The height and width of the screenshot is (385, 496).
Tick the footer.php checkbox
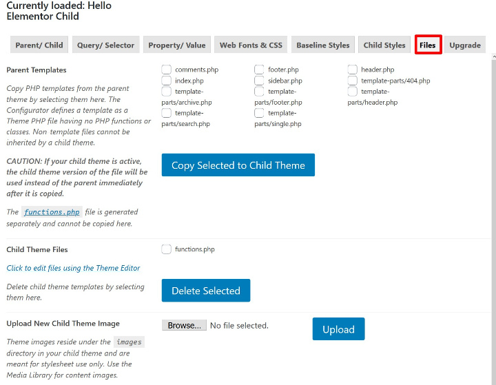[x=259, y=70]
